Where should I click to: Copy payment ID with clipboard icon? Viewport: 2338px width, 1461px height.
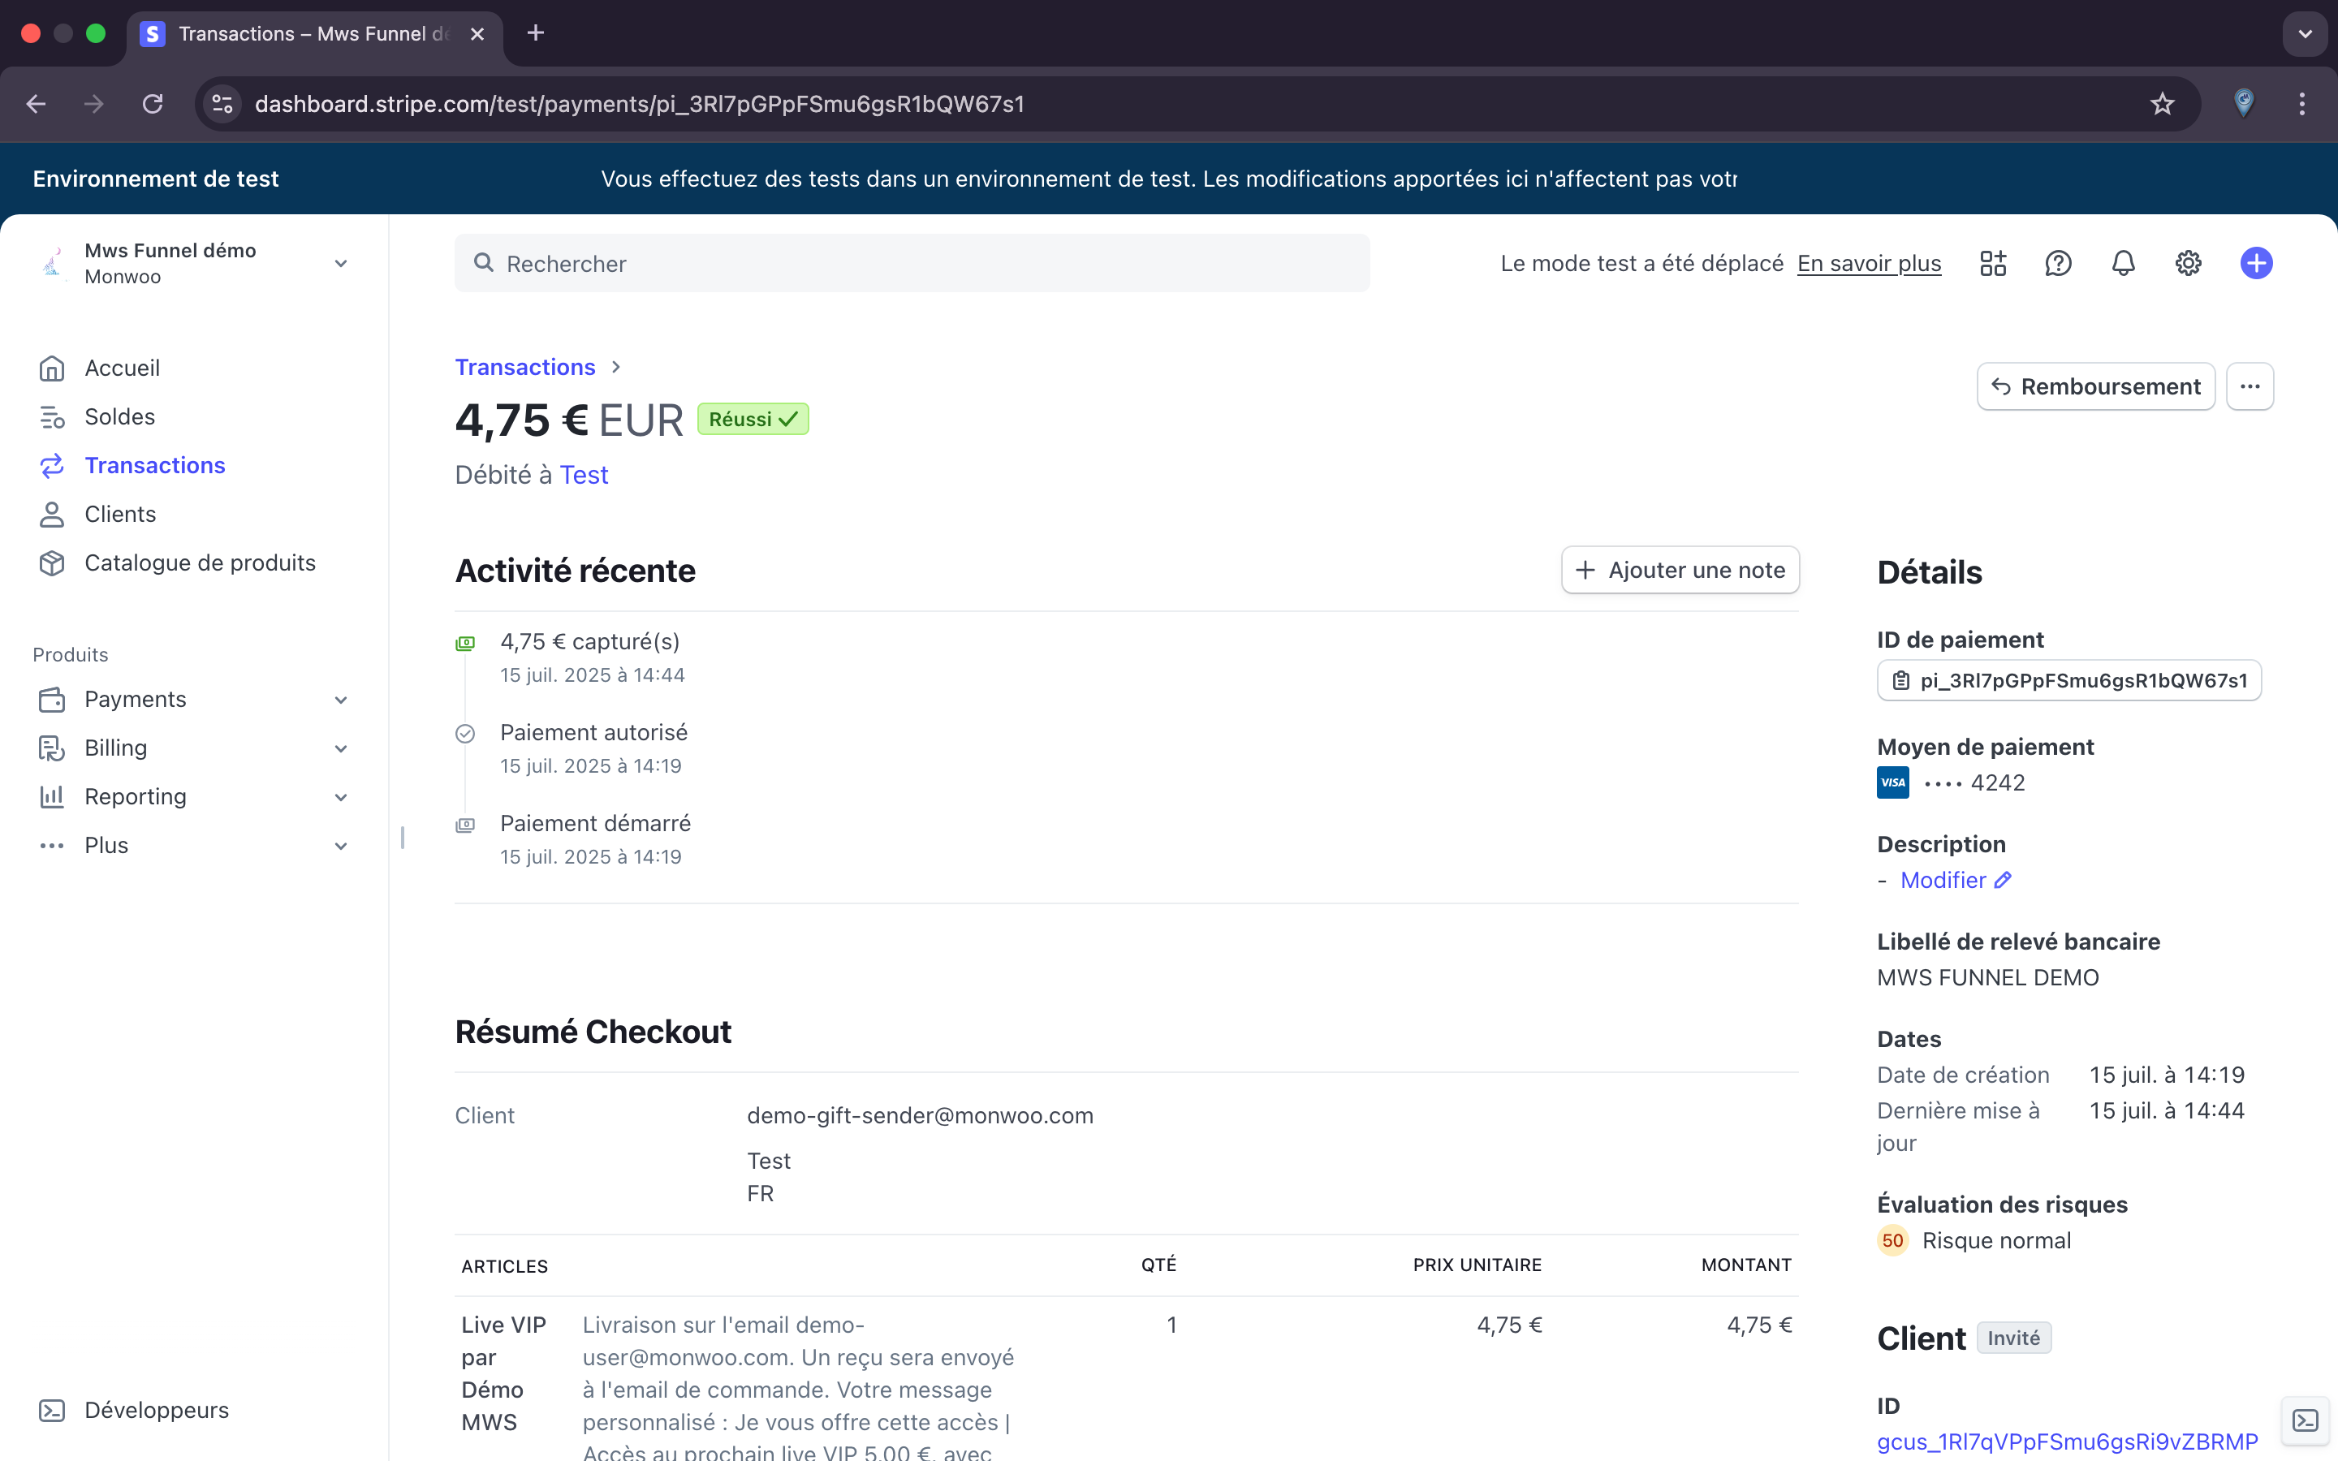pyautogui.click(x=1900, y=680)
